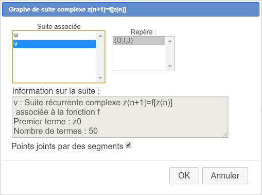
Task: Click the Points joints par des segments label
Action: 67,147
